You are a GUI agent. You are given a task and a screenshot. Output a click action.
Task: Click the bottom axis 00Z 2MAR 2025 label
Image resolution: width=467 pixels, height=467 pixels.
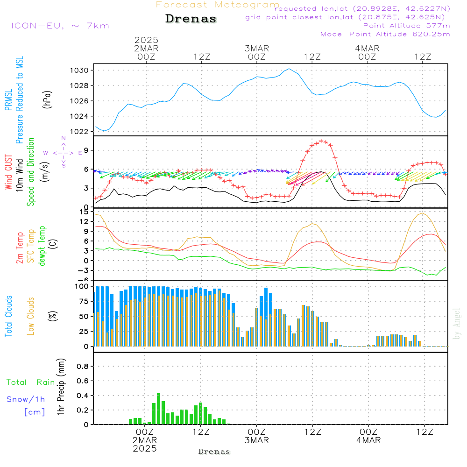click(x=145, y=440)
